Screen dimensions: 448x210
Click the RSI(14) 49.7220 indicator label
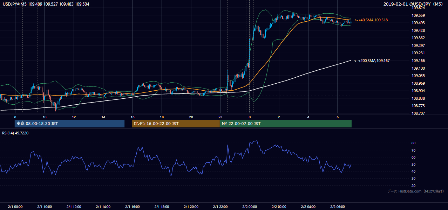pyautogui.click(x=15, y=133)
